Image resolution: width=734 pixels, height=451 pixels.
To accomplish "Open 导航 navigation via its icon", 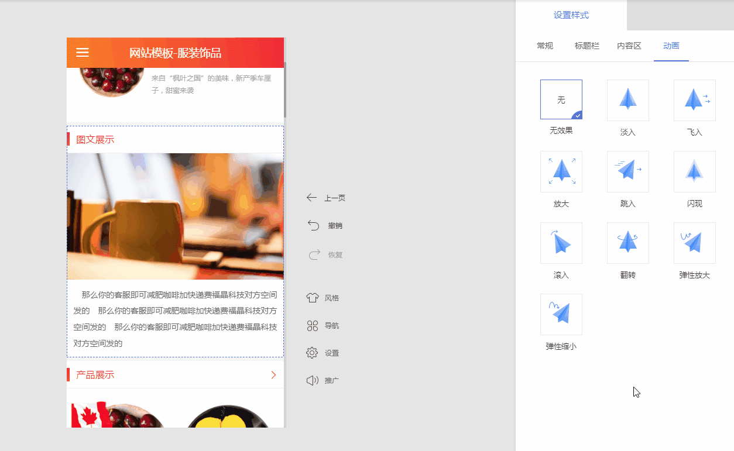I will click(x=313, y=326).
